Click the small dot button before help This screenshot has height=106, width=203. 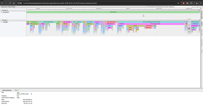point(199,7)
